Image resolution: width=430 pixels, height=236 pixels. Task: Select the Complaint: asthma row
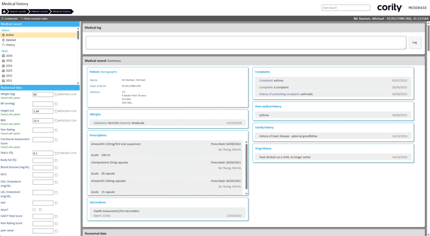click(333, 80)
